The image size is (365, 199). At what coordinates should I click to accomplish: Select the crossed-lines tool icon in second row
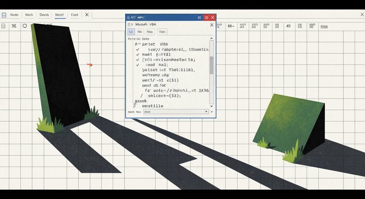(14, 26)
